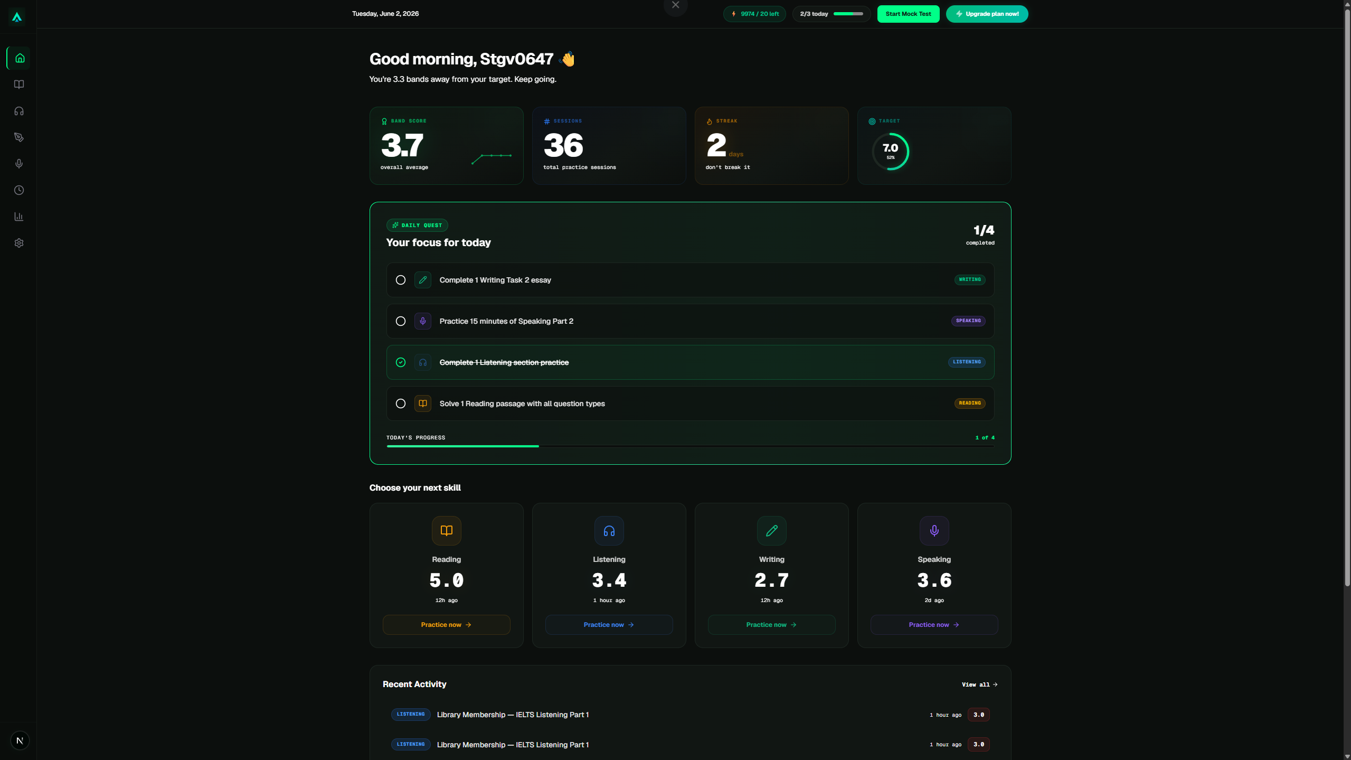Click the Speaking skill card microphone icon
This screenshot has width=1351, height=760.
(x=934, y=531)
